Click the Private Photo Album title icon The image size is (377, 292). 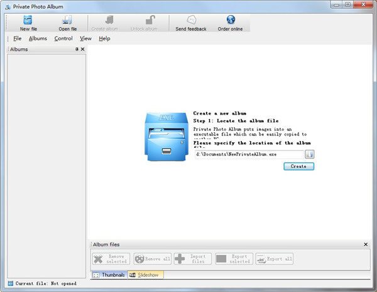(x=8, y=7)
